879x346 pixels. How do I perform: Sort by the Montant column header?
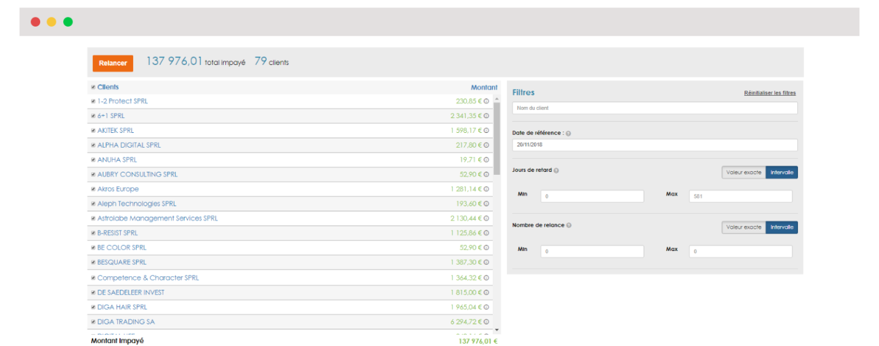click(x=484, y=88)
